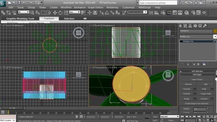
Task: Open the Modifiers menu
Action: tap(66, 7)
